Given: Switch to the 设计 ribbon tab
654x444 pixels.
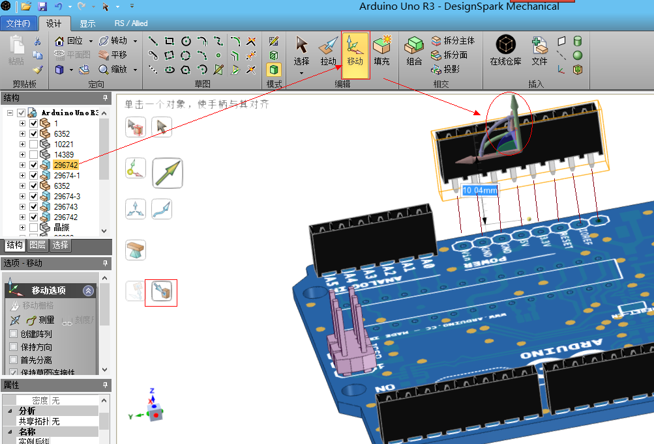Looking at the screenshot, I should tap(54, 23).
